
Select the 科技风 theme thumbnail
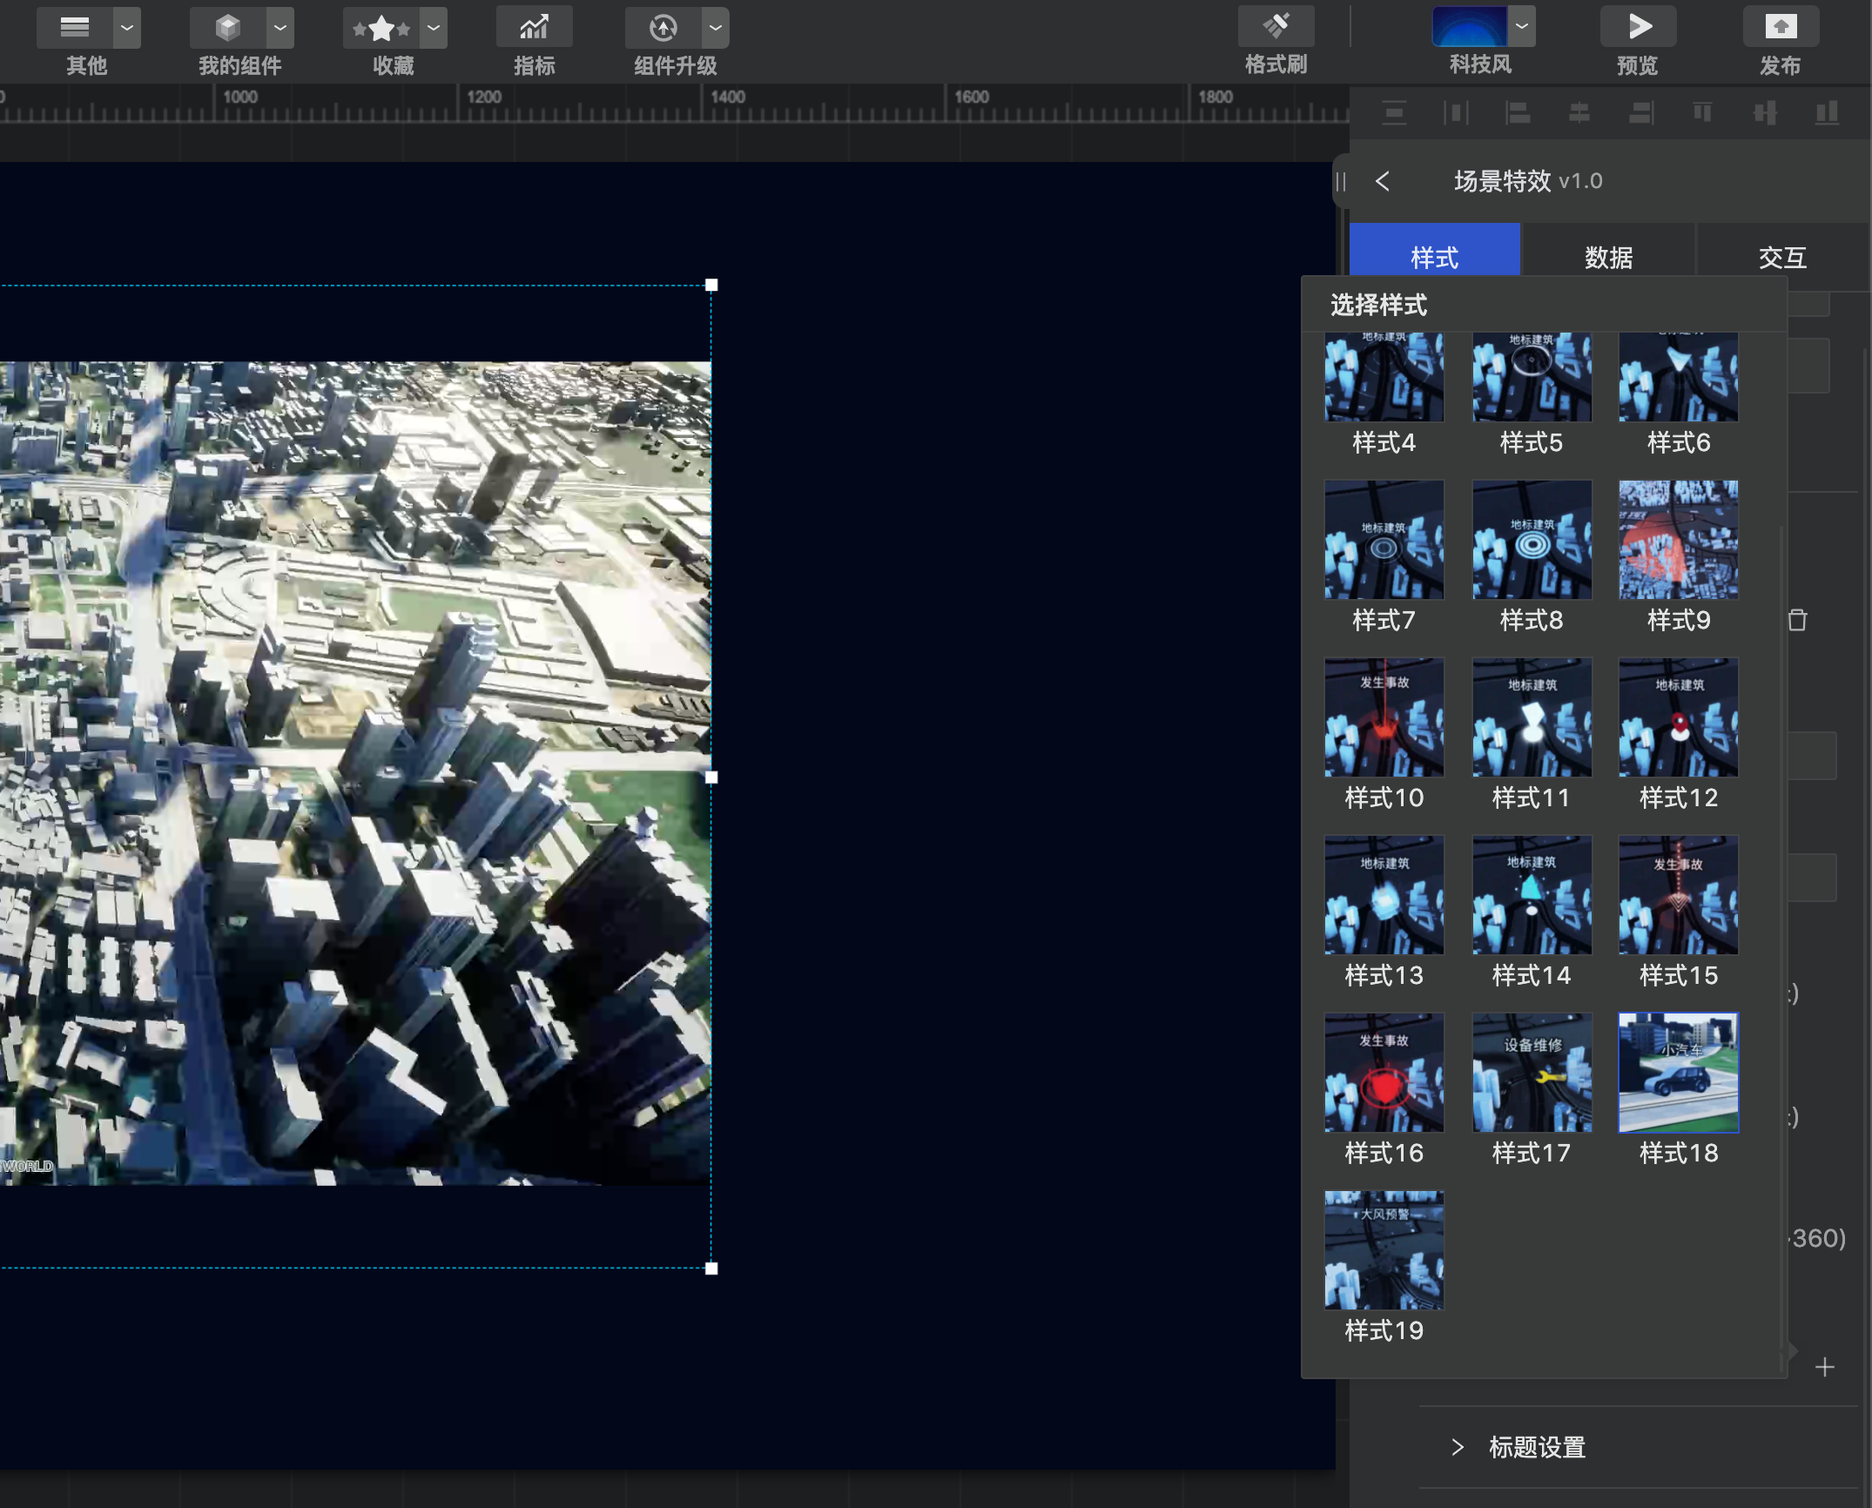pos(1470,27)
